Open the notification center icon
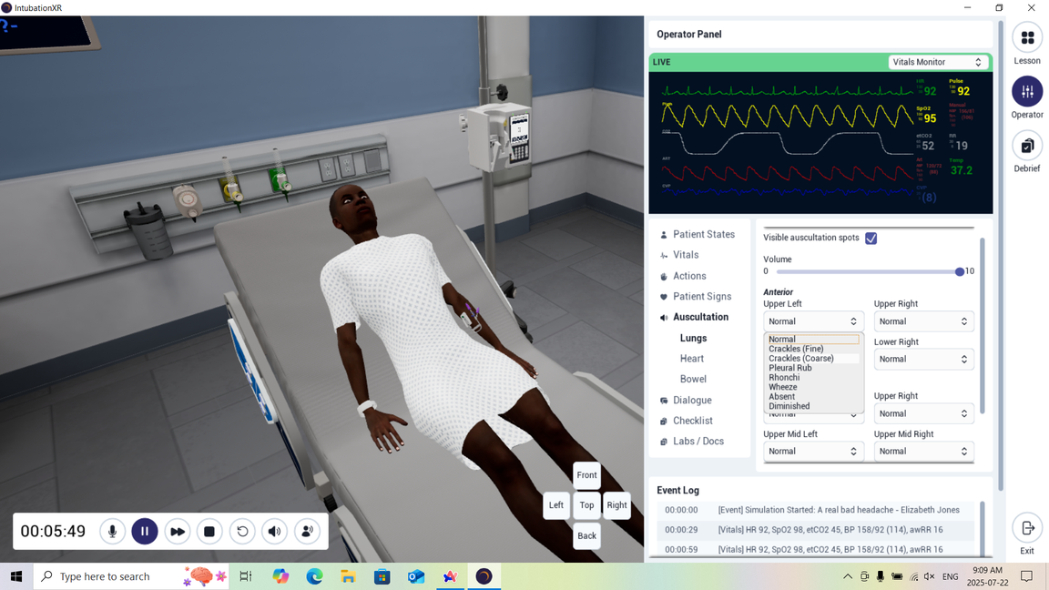 (1027, 576)
